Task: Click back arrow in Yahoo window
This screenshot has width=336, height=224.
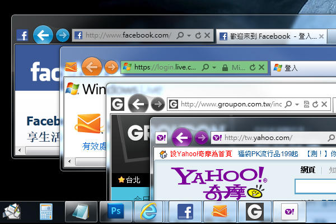Action: pos(181,138)
